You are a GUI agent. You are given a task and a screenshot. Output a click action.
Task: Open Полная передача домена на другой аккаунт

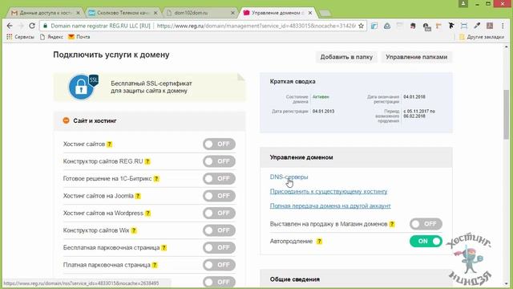330,206
